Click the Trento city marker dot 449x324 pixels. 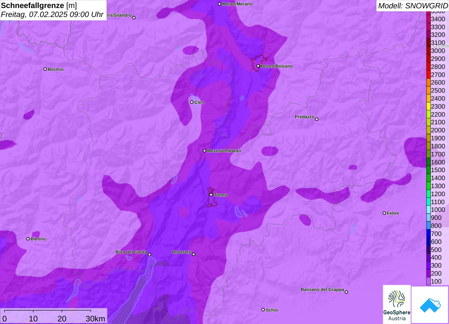[x=211, y=195]
